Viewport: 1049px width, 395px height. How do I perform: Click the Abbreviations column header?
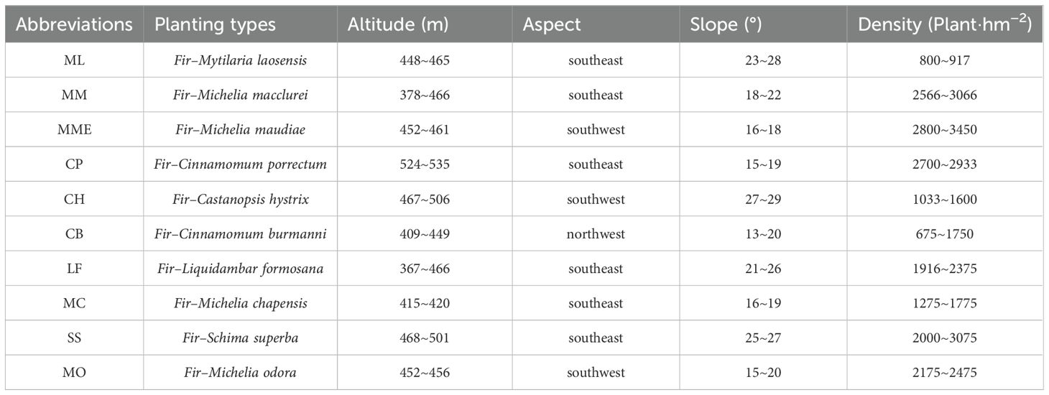[75, 24]
